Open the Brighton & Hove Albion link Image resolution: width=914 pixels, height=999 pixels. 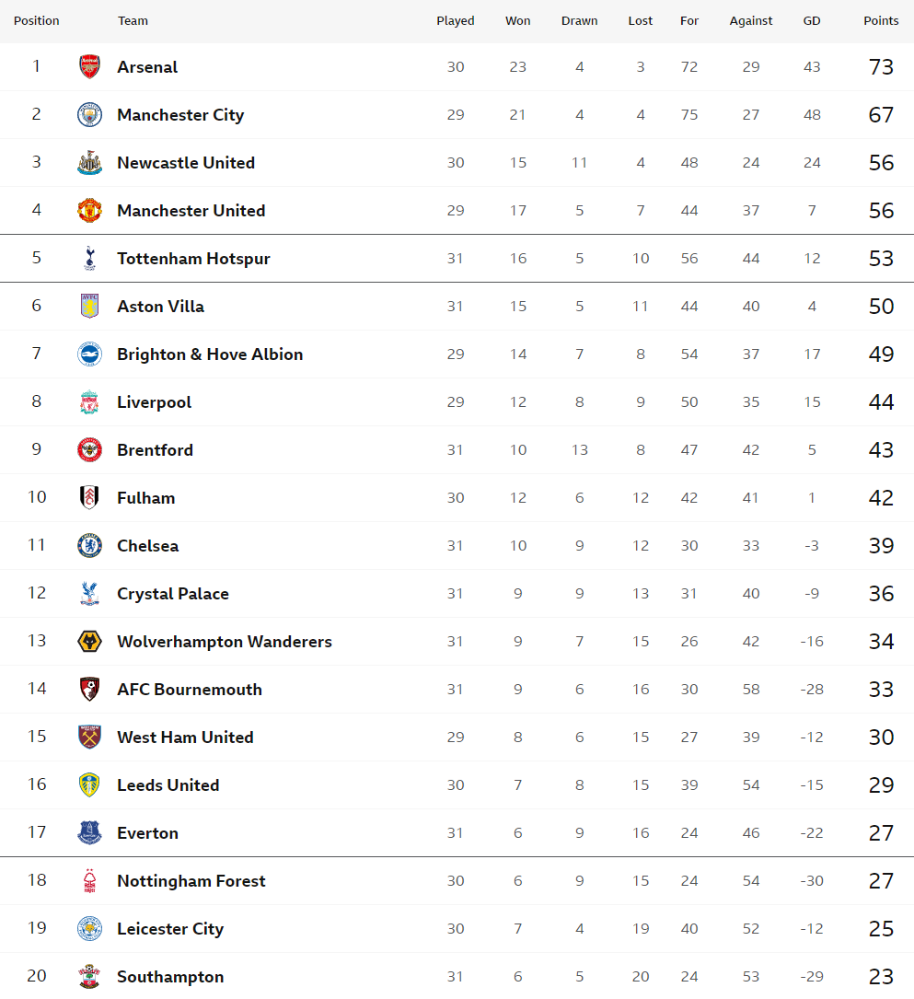tap(210, 354)
